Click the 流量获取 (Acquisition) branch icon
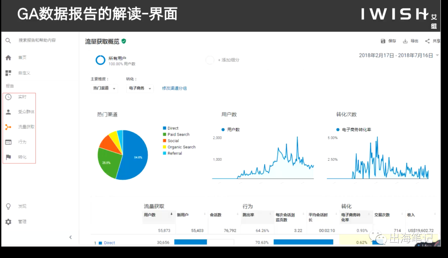This screenshot has width=448, height=258. (x=8, y=127)
